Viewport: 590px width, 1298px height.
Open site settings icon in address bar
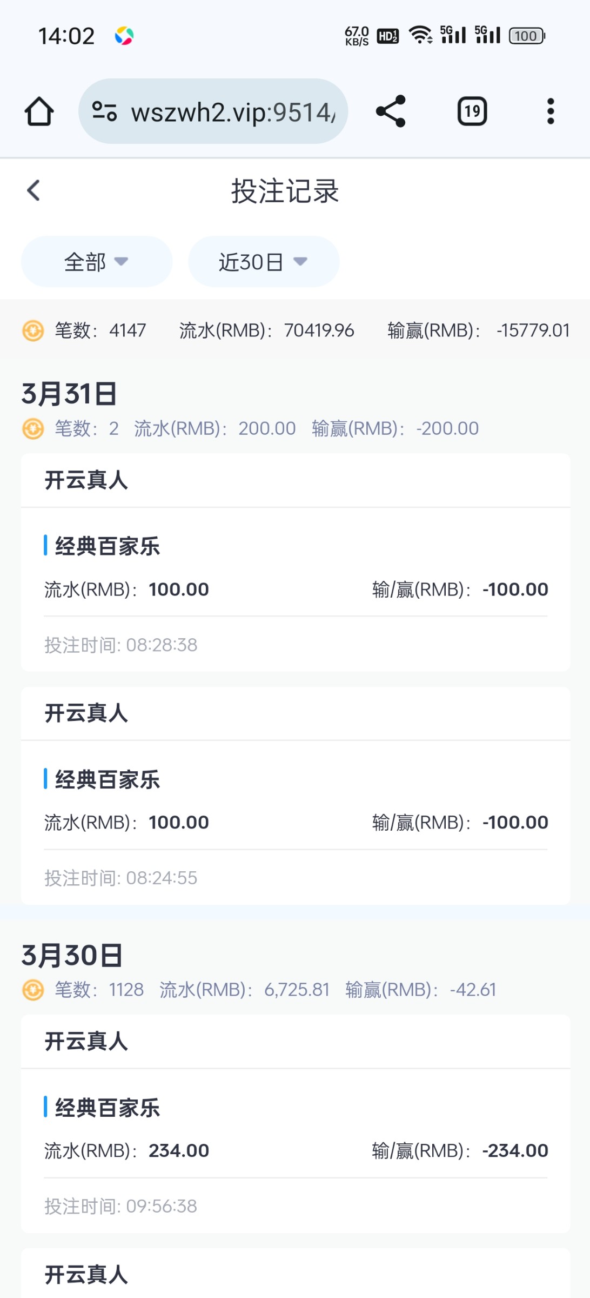point(104,111)
